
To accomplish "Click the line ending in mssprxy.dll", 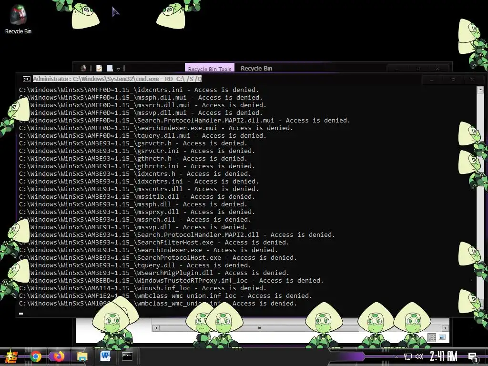I will click(137, 212).
